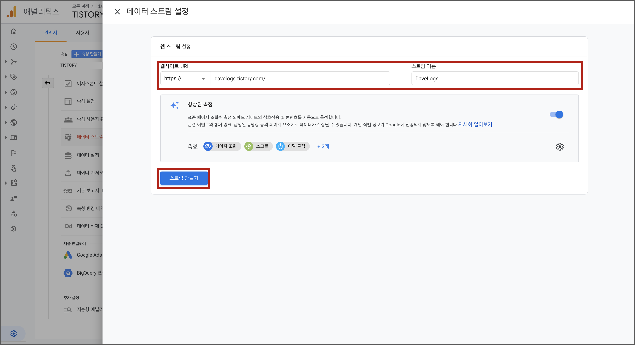Click the stream name field DaveLogs
Viewport: 635px width, 345px height.
[495, 78]
